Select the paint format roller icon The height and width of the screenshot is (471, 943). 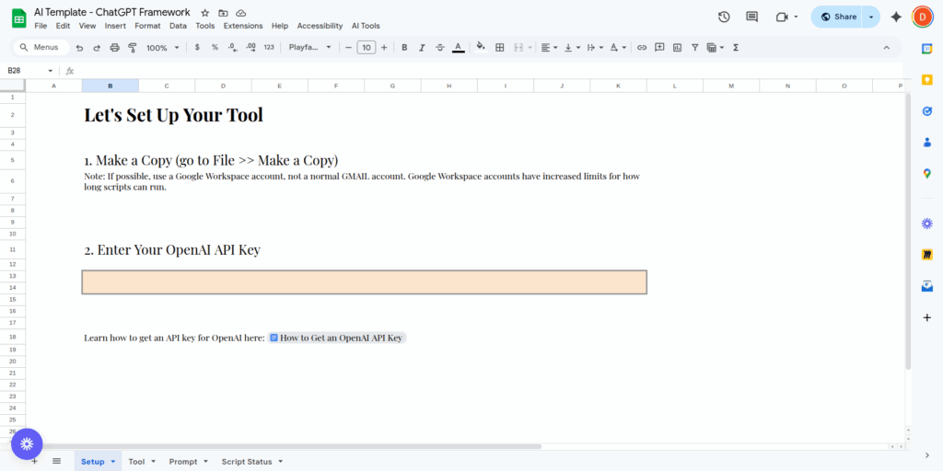[133, 48]
